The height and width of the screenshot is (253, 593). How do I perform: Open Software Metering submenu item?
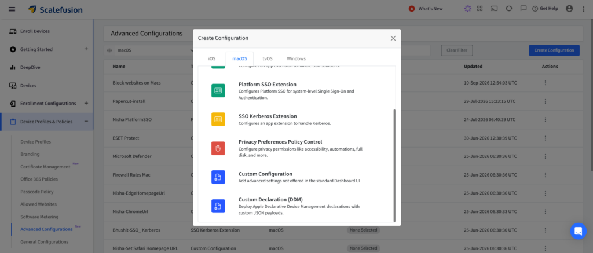[39, 217]
